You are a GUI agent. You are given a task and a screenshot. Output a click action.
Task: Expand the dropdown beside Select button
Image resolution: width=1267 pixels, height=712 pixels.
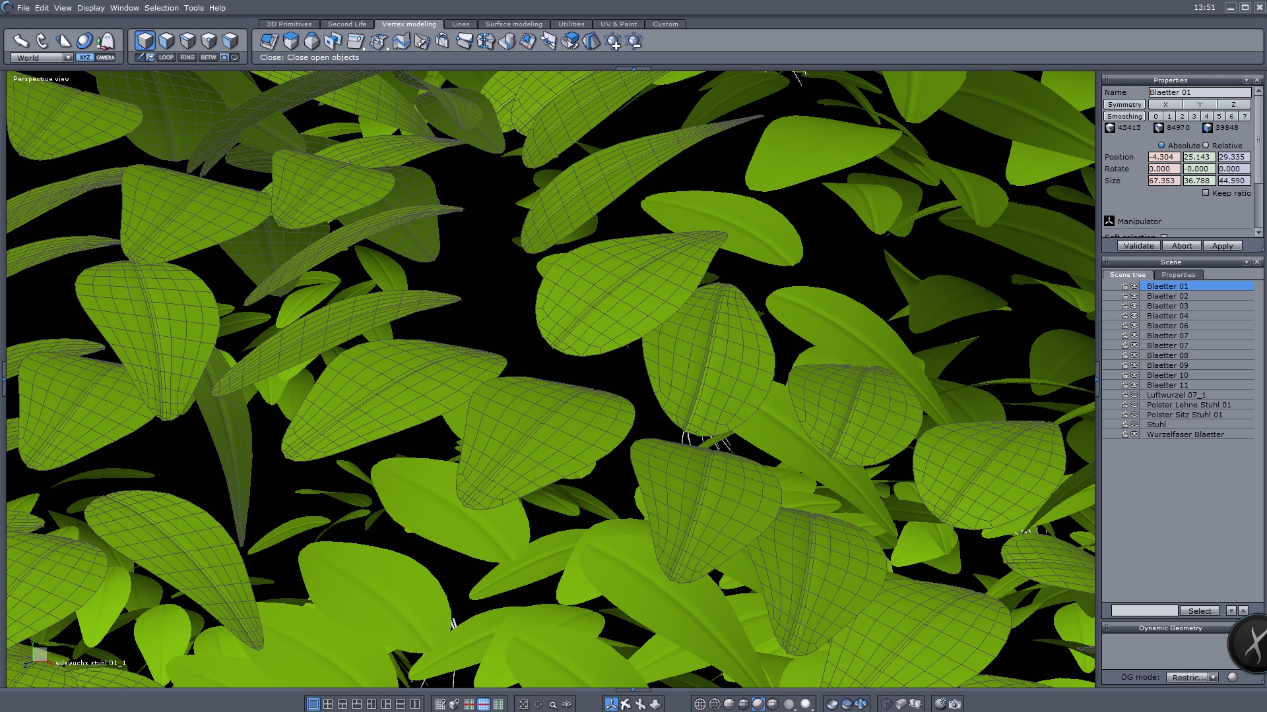(1231, 611)
